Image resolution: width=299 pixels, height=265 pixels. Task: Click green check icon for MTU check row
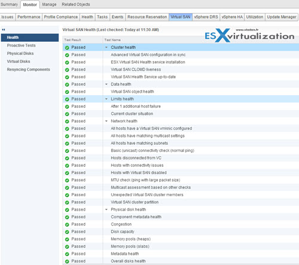(67, 180)
